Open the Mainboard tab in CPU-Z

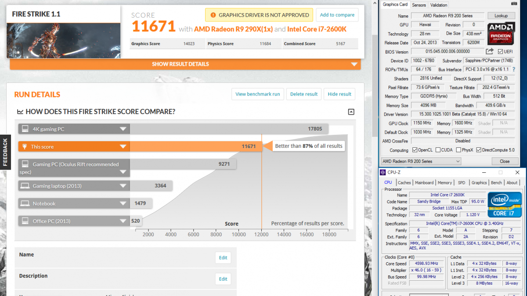pos(424,183)
